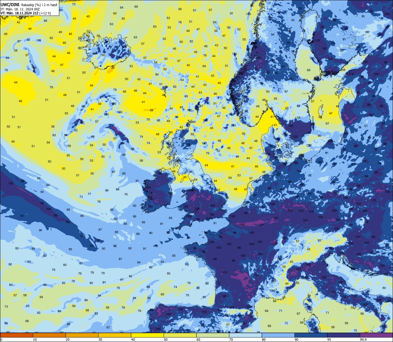
Task: Select the '40' tick label on the legend scale
Action: 133,340
